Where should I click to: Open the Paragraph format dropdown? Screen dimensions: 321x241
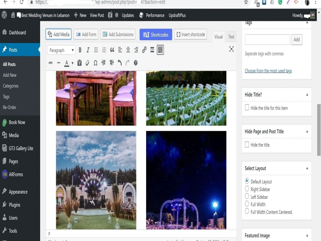click(61, 50)
